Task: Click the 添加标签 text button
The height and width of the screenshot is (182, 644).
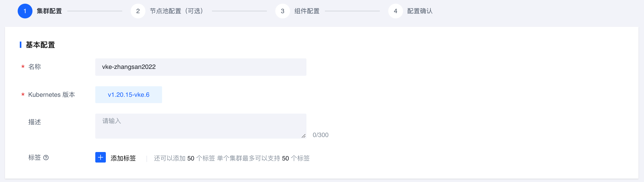Action: [123, 158]
